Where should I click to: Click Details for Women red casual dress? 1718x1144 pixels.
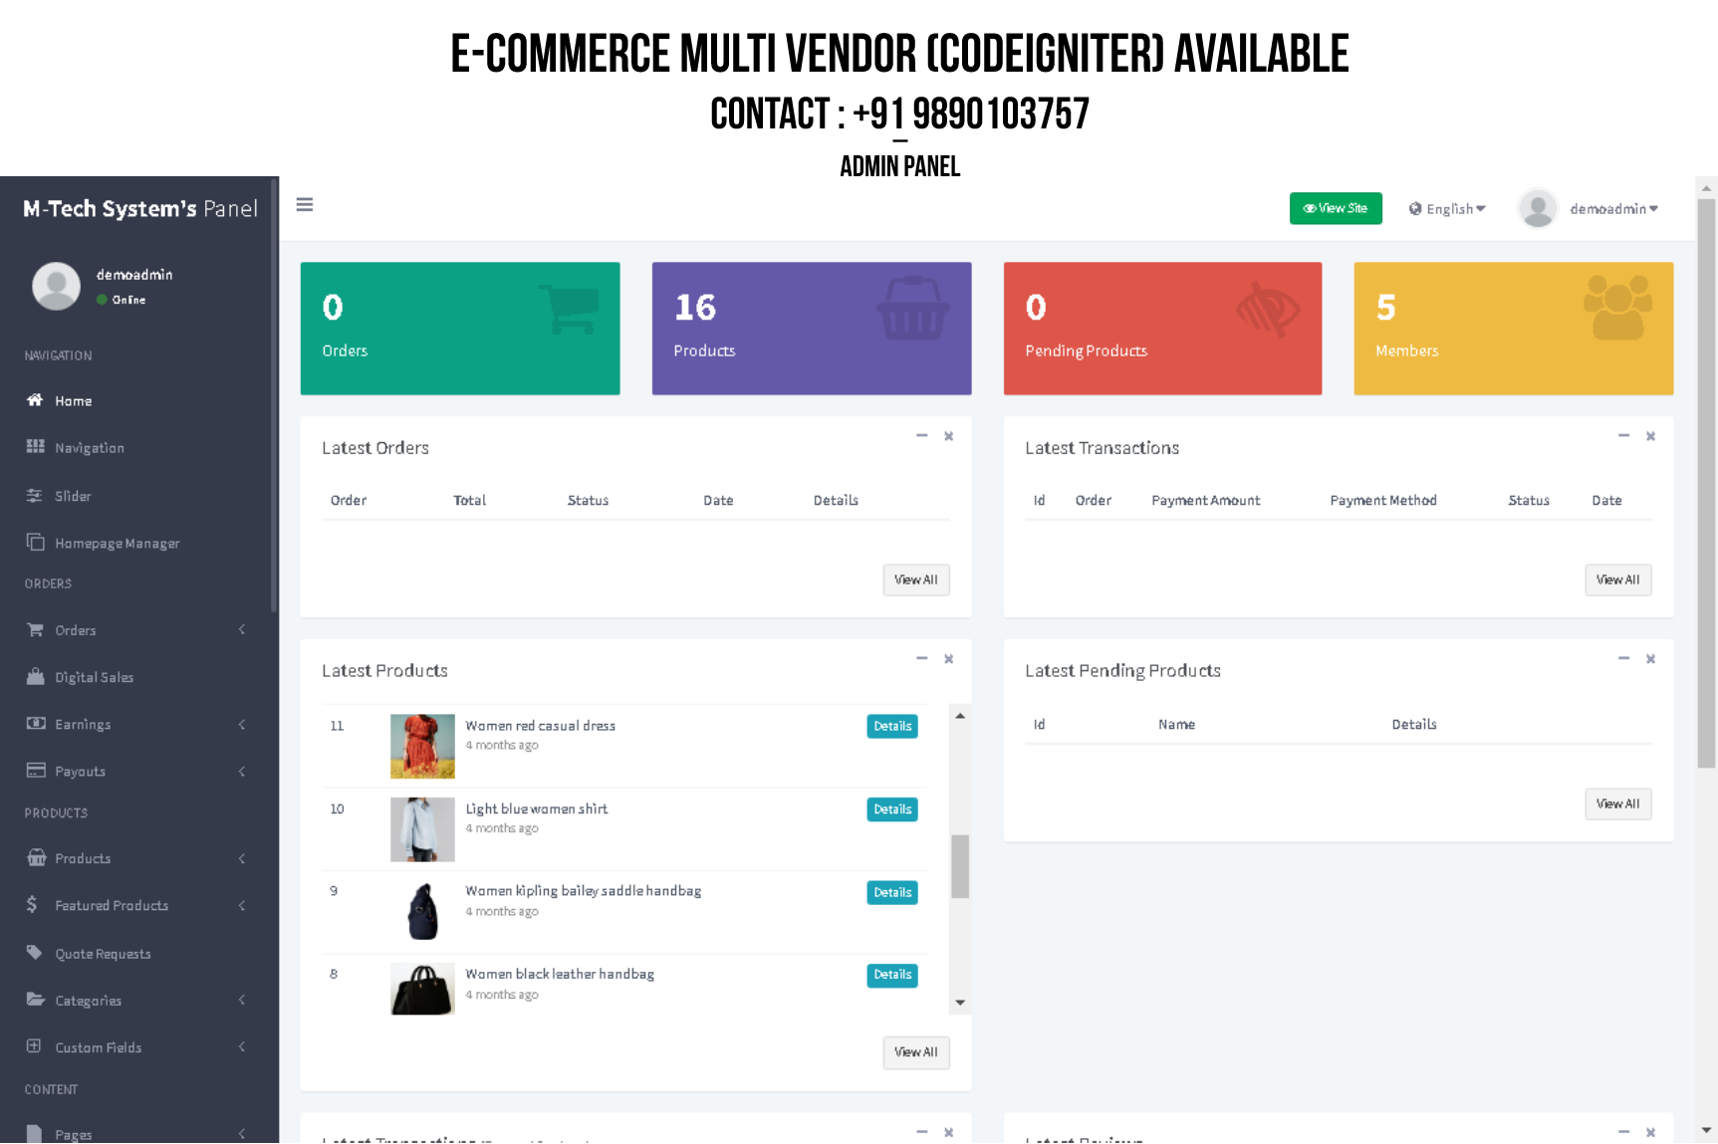tap(891, 727)
